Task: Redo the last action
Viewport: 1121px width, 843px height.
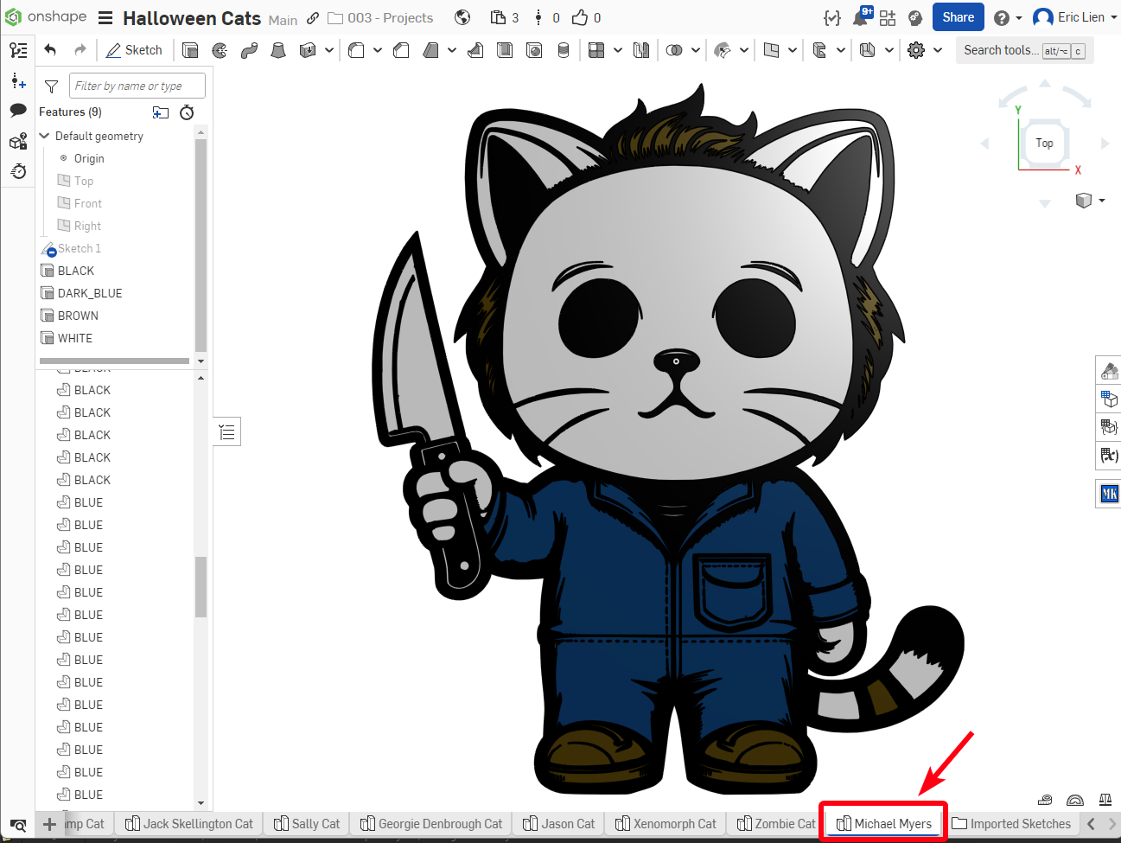Action: pos(80,50)
